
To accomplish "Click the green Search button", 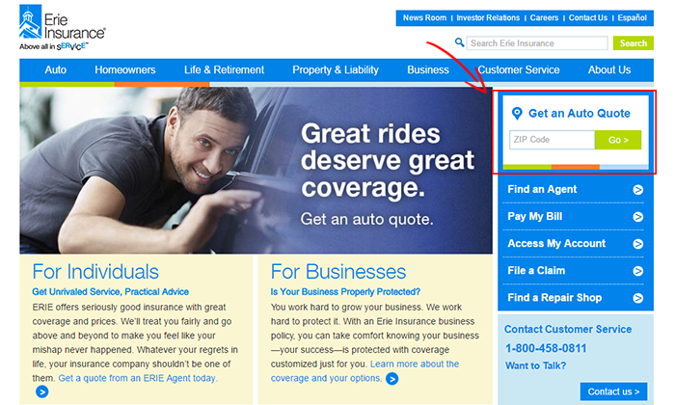I will [634, 43].
